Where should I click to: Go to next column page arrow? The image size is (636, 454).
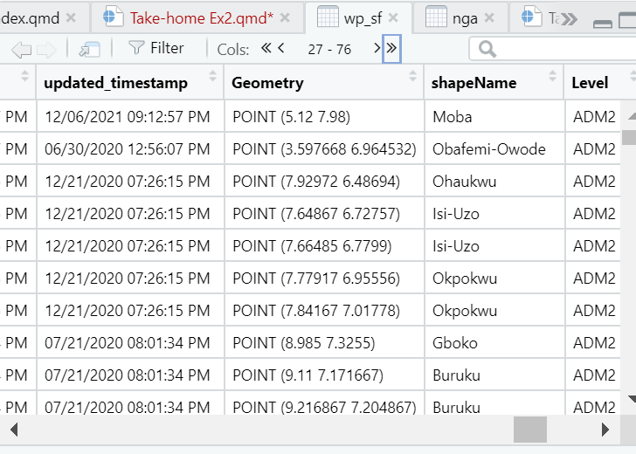click(377, 49)
